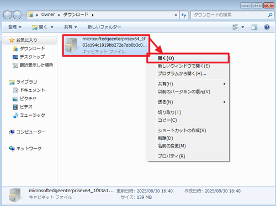Open the dropdown arrow beside 開く
276x206 pixels.
coord(52,28)
